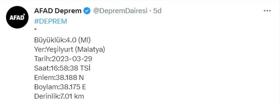Click the blue verified checkmark badge
Viewport: 280px width, 102px height.
[x=87, y=11]
